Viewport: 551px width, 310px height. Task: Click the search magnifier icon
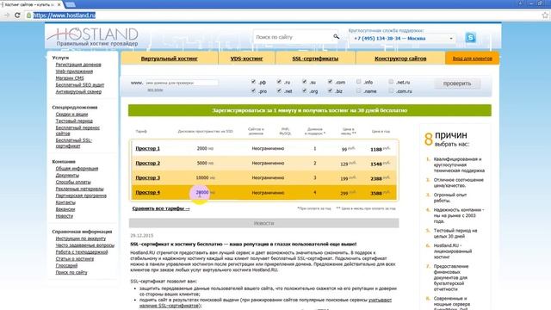point(337,36)
